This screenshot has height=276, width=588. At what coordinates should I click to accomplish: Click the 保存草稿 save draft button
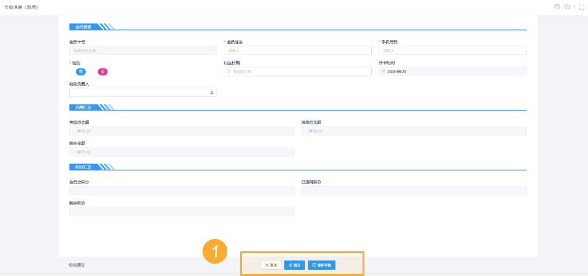tap(321, 265)
